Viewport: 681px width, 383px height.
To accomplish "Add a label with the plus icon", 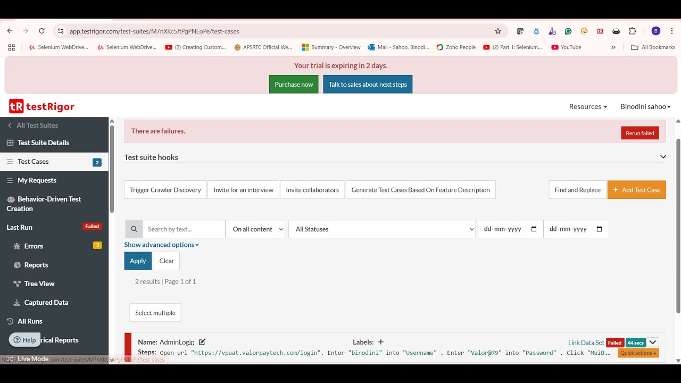I will pos(380,342).
